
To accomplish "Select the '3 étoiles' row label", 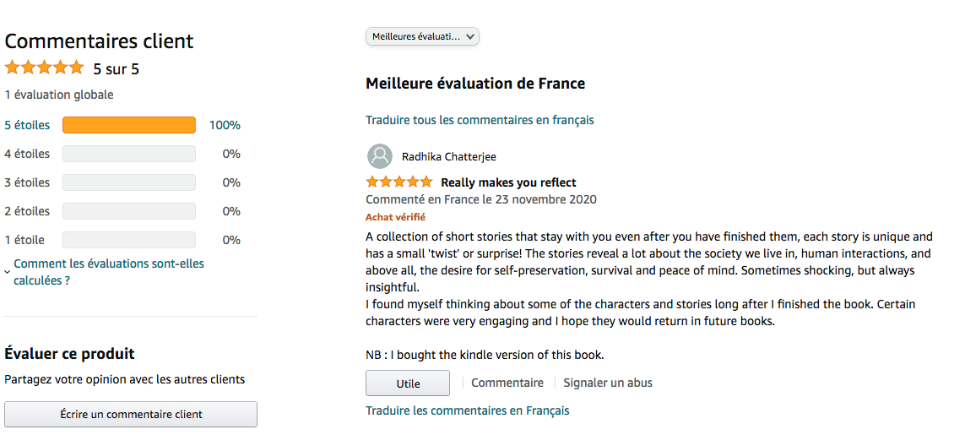I will [27, 182].
